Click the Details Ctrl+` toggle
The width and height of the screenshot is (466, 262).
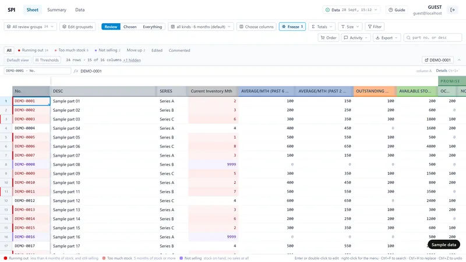447,70
